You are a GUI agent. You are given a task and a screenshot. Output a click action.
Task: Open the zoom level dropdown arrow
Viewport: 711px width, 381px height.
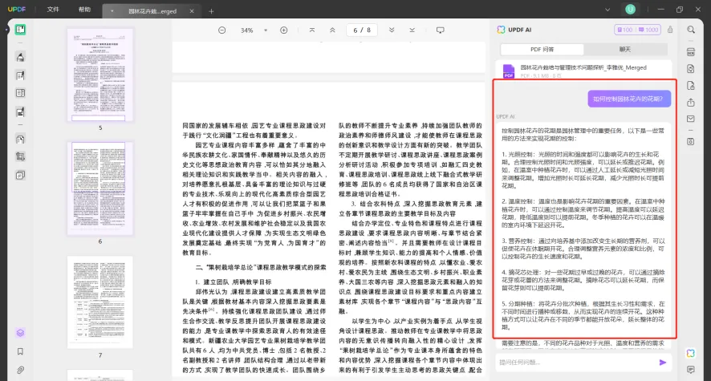pos(266,30)
